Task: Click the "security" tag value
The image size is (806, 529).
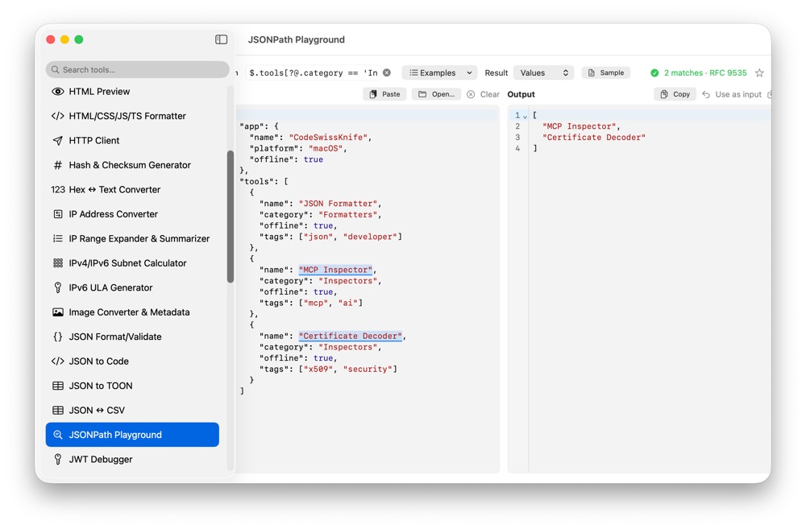Action: tap(368, 370)
